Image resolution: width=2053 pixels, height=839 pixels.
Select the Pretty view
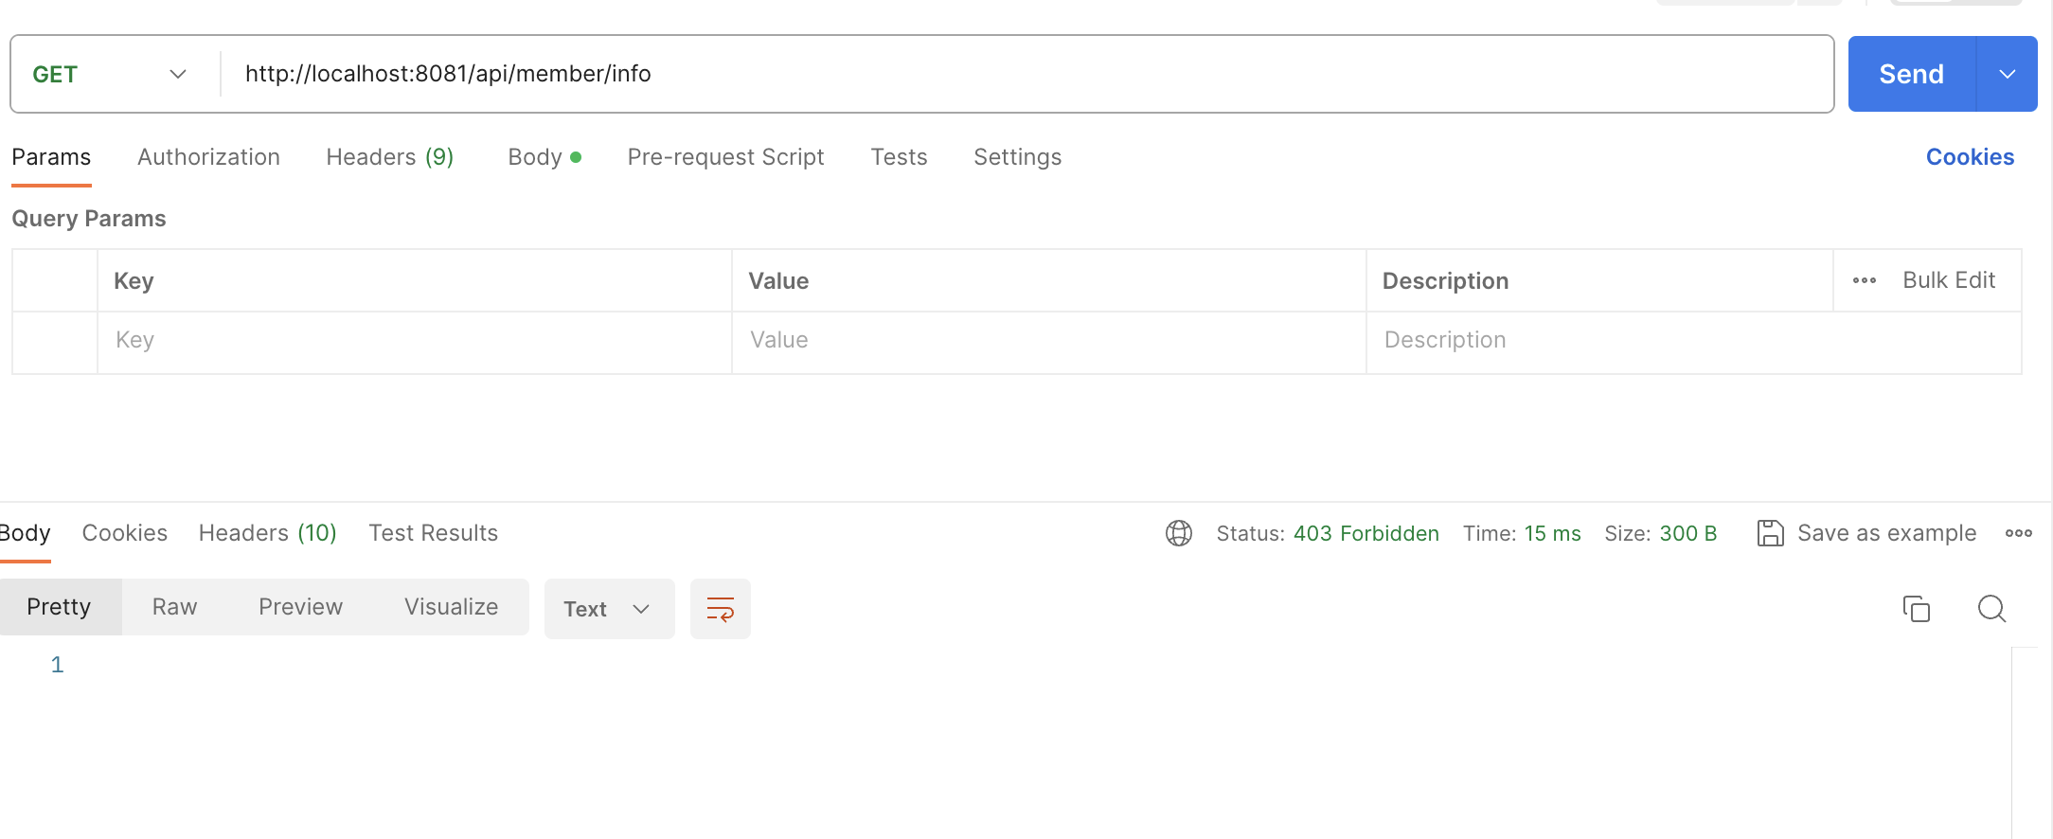click(x=60, y=607)
